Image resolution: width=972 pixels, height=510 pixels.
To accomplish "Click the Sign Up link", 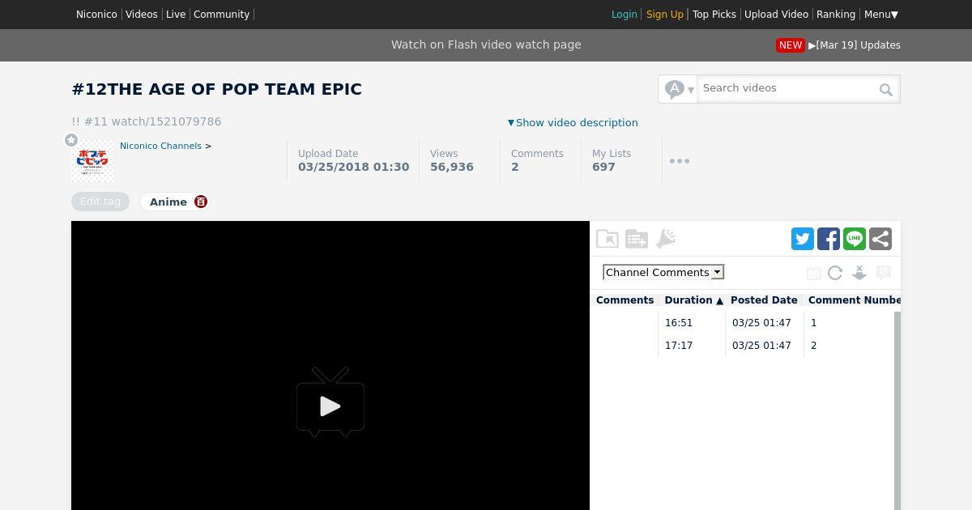I will (x=665, y=15).
